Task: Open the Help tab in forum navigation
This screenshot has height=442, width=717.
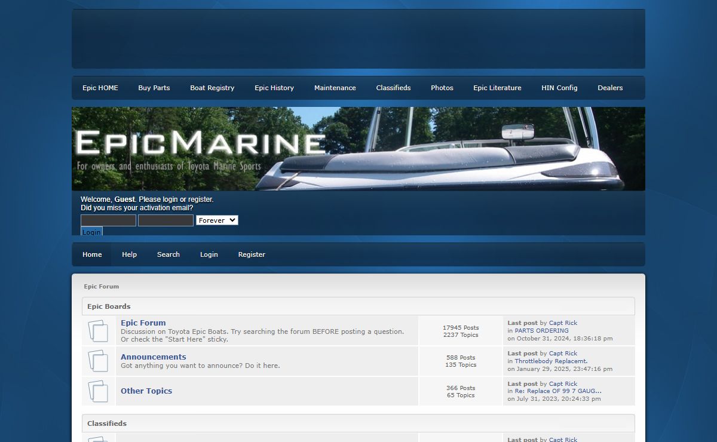Action: [x=130, y=254]
